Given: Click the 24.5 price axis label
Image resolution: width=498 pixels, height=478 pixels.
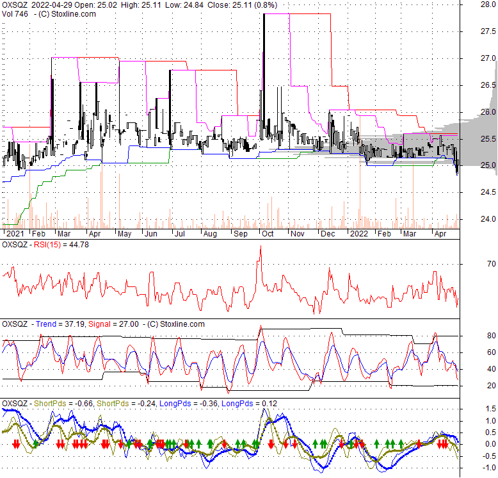Looking at the screenshot, I should tap(488, 192).
